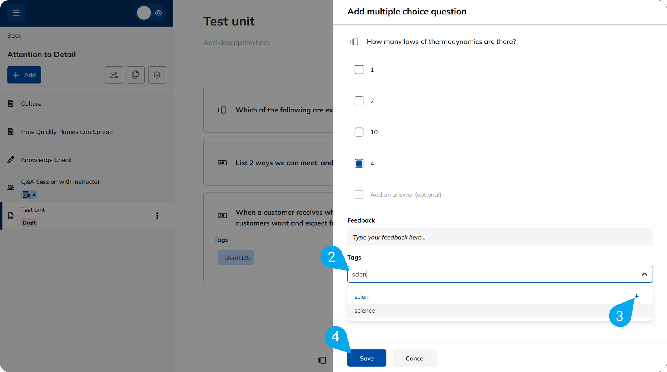This screenshot has width=667, height=372.
Task: Click the course users icon
Action: pos(114,75)
